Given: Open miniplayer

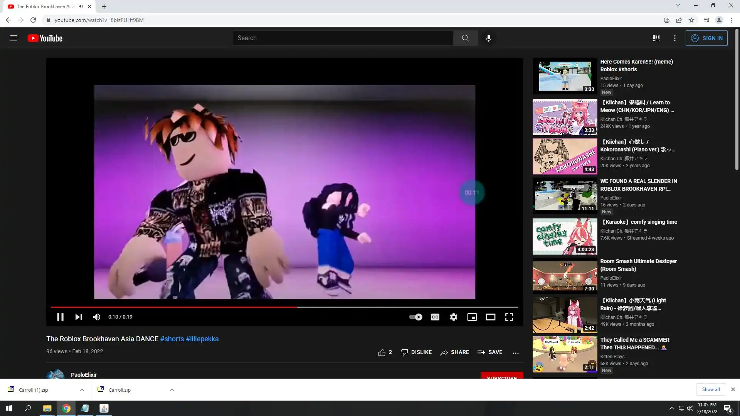Looking at the screenshot, I should tap(472, 317).
